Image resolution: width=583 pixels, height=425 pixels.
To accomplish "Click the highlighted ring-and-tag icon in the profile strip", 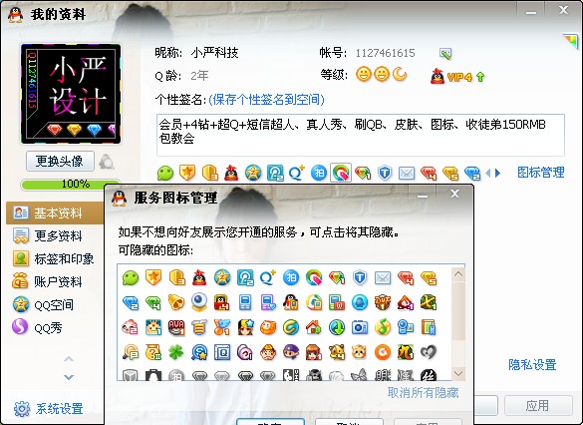I will [x=341, y=173].
